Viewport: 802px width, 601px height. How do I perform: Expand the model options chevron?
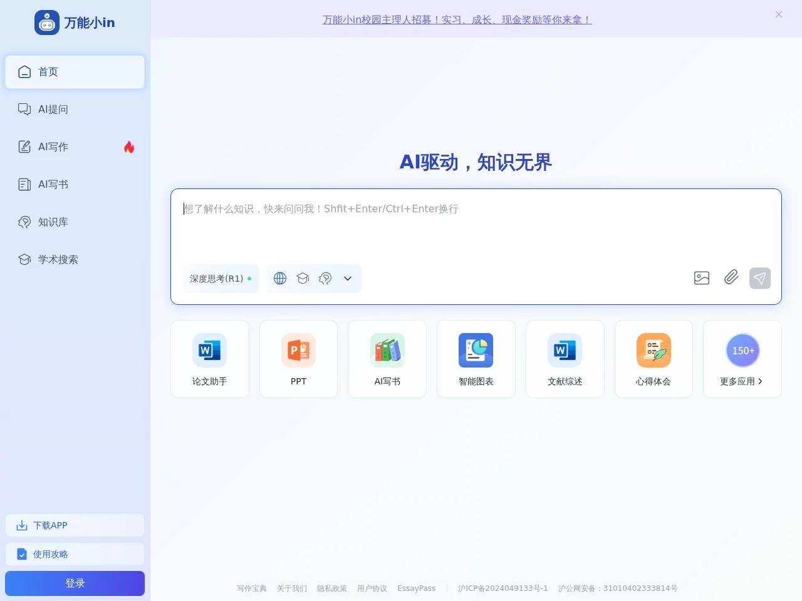[347, 278]
